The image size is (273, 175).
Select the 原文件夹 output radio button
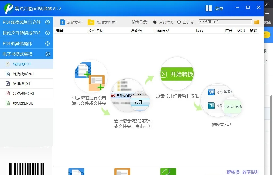pyautogui.click(x=155, y=22)
